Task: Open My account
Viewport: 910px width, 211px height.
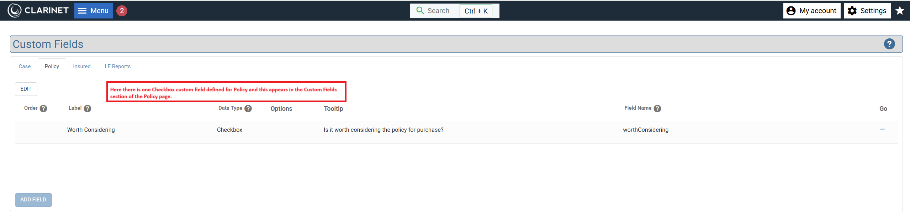Action: [811, 11]
